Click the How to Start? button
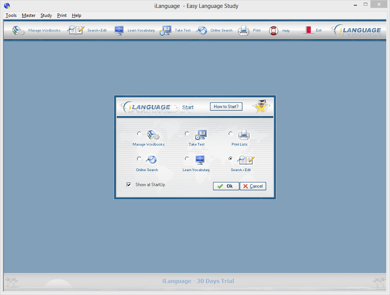 pos(226,107)
